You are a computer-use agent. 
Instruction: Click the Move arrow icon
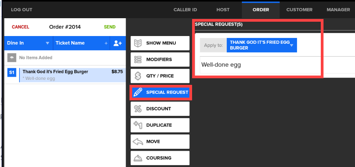pyautogui.click(x=138, y=142)
